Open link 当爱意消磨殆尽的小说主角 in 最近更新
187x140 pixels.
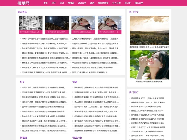(x=45, y=44)
